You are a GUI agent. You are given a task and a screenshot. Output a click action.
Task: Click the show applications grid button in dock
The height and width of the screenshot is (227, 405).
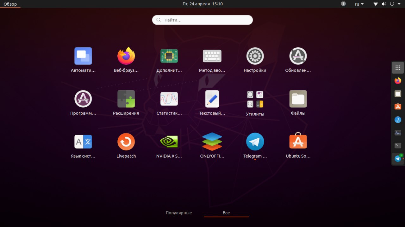coord(398,68)
